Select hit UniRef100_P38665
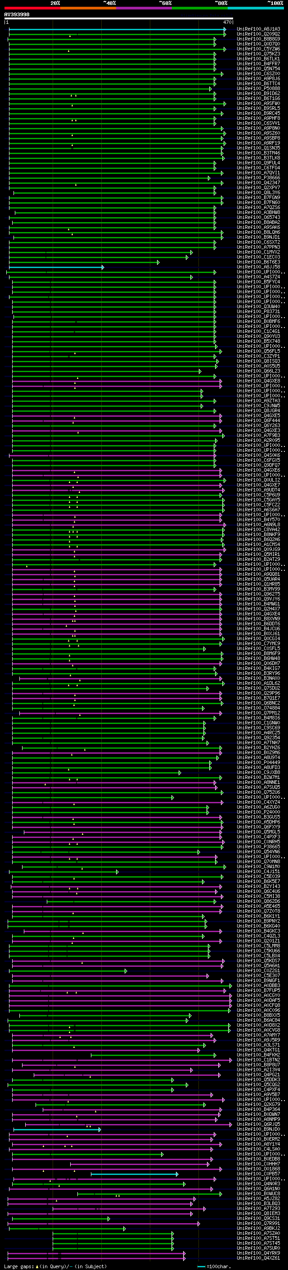 tap(258, 847)
